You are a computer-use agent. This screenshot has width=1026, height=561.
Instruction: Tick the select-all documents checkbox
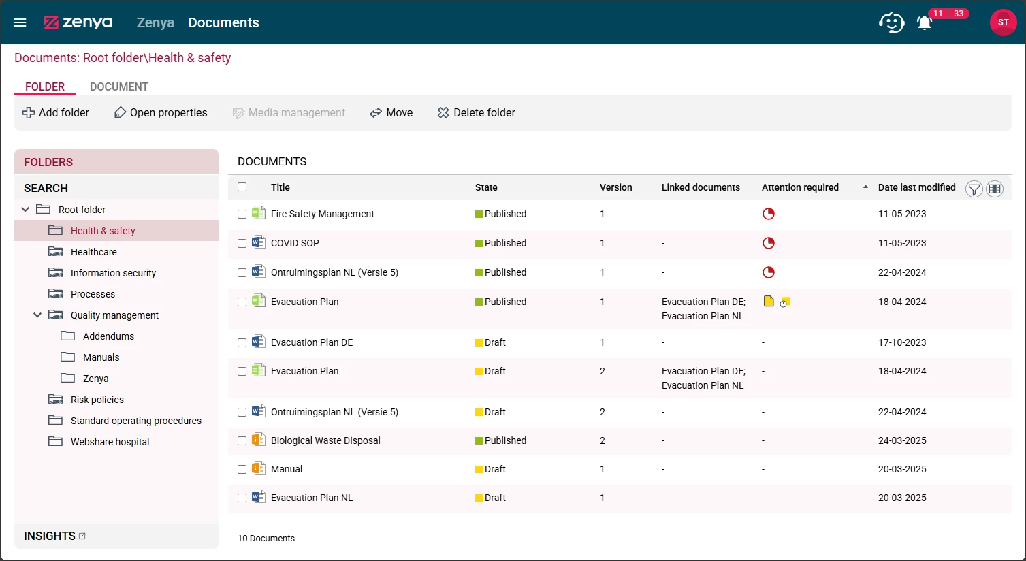coord(242,187)
